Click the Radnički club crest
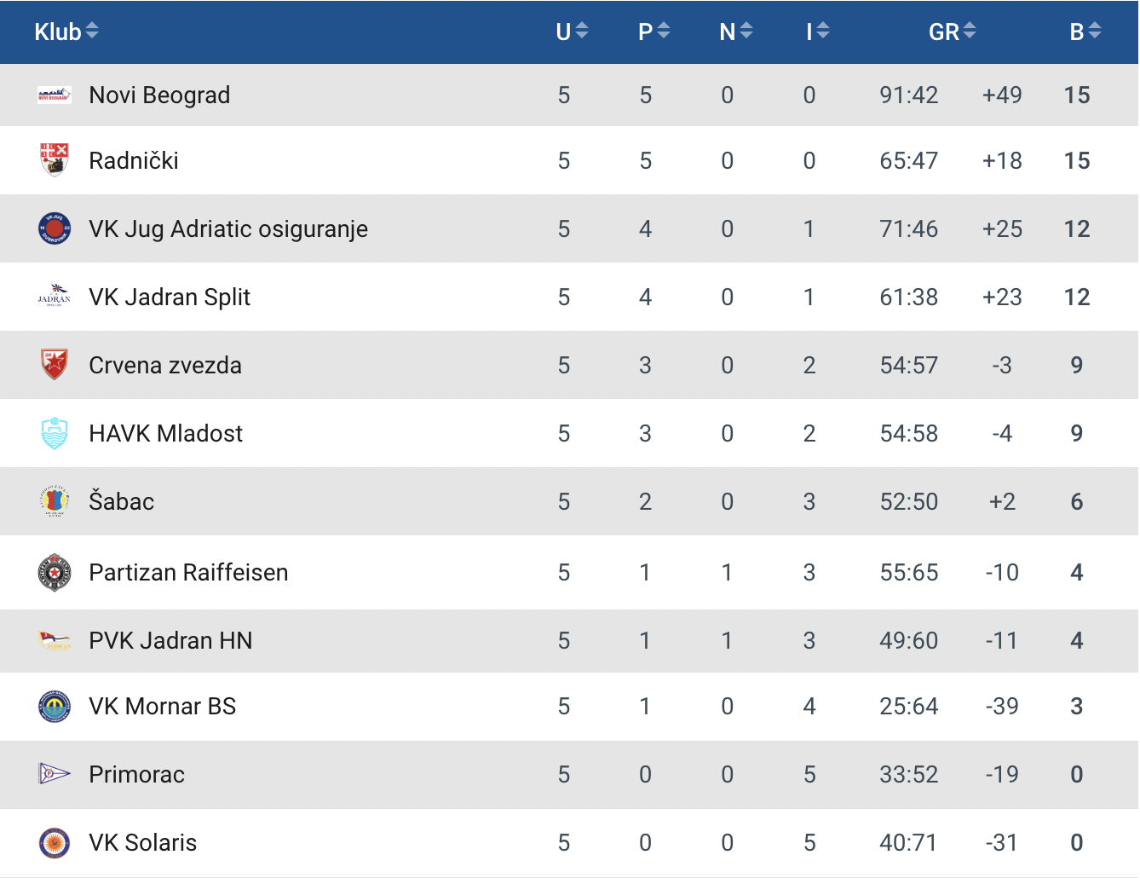1140x878 pixels. point(55,160)
